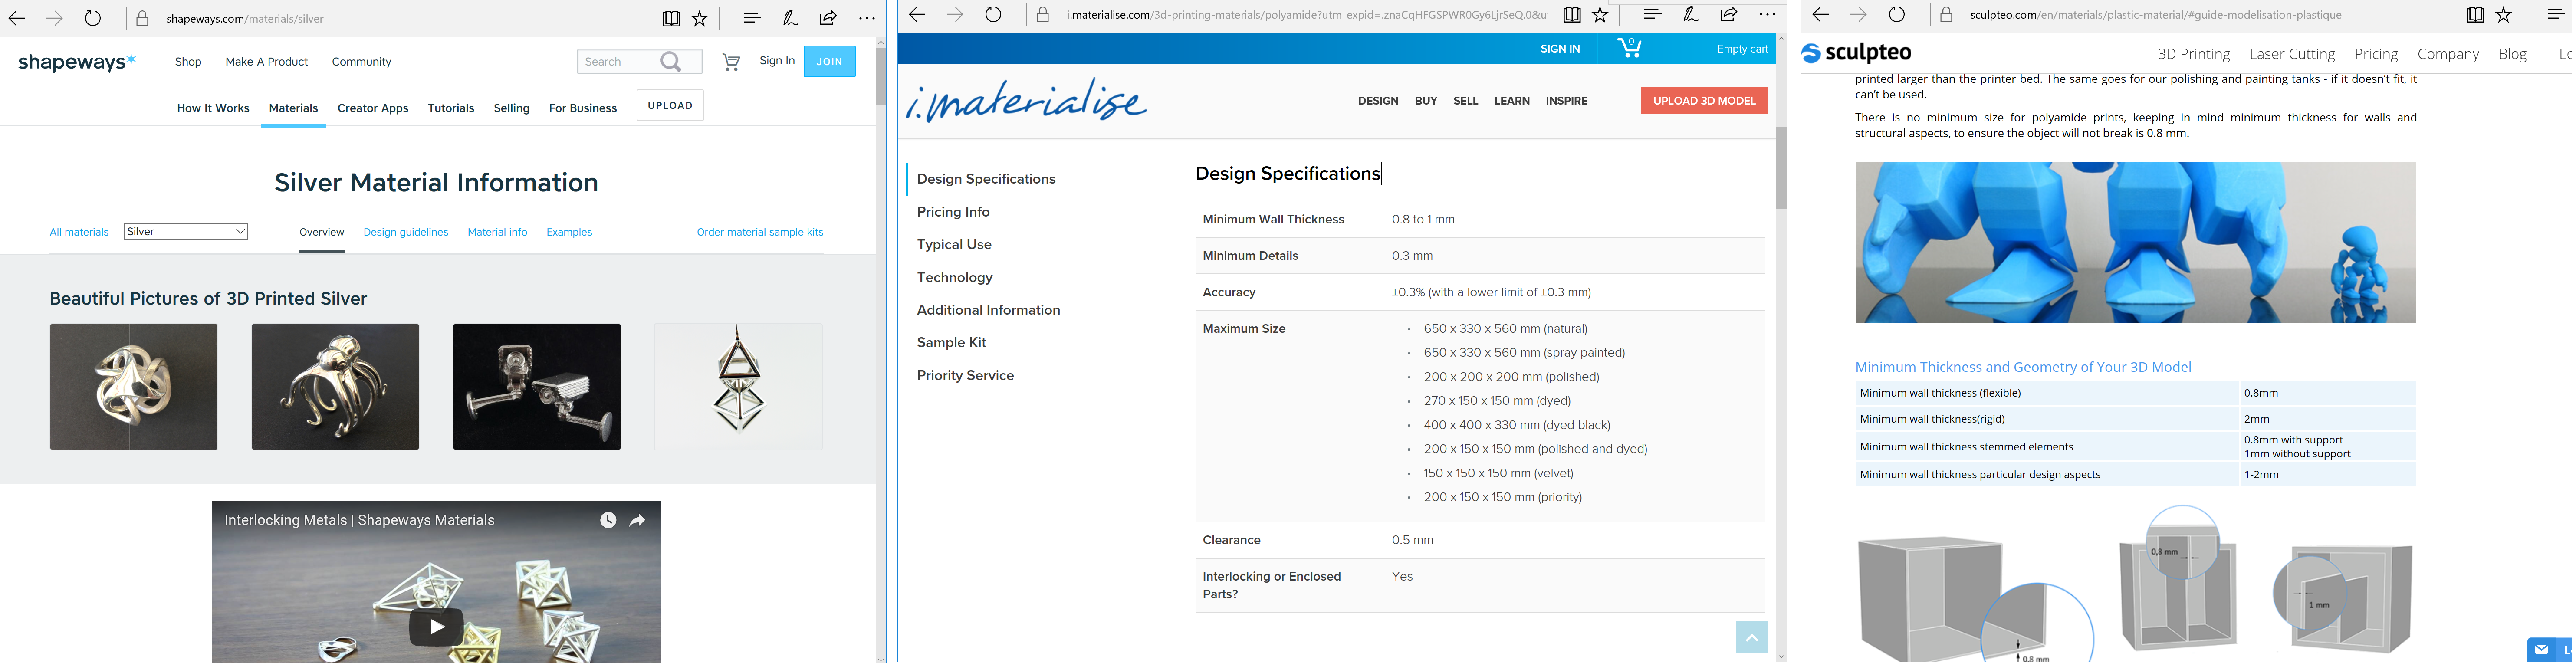The height and width of the screenshot is (663, 2576).
Task: Click the Shapeways UPLOAD button
Action: (670, 105)
